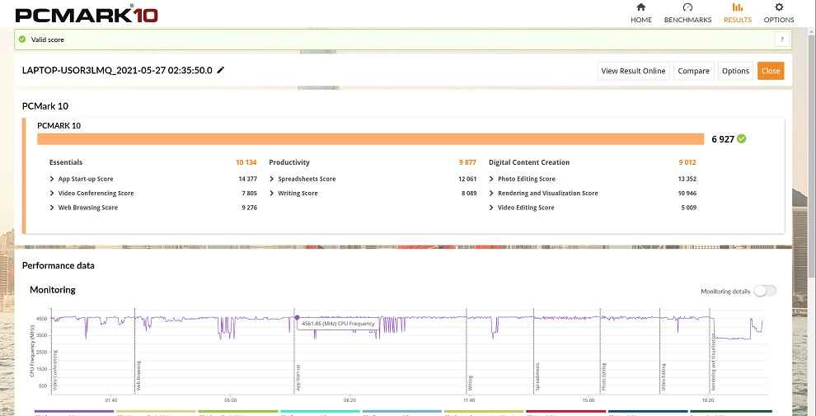Click Digital Content Creation score 9 012
This screenshot has height=416, width=816.
click(687, 162)
